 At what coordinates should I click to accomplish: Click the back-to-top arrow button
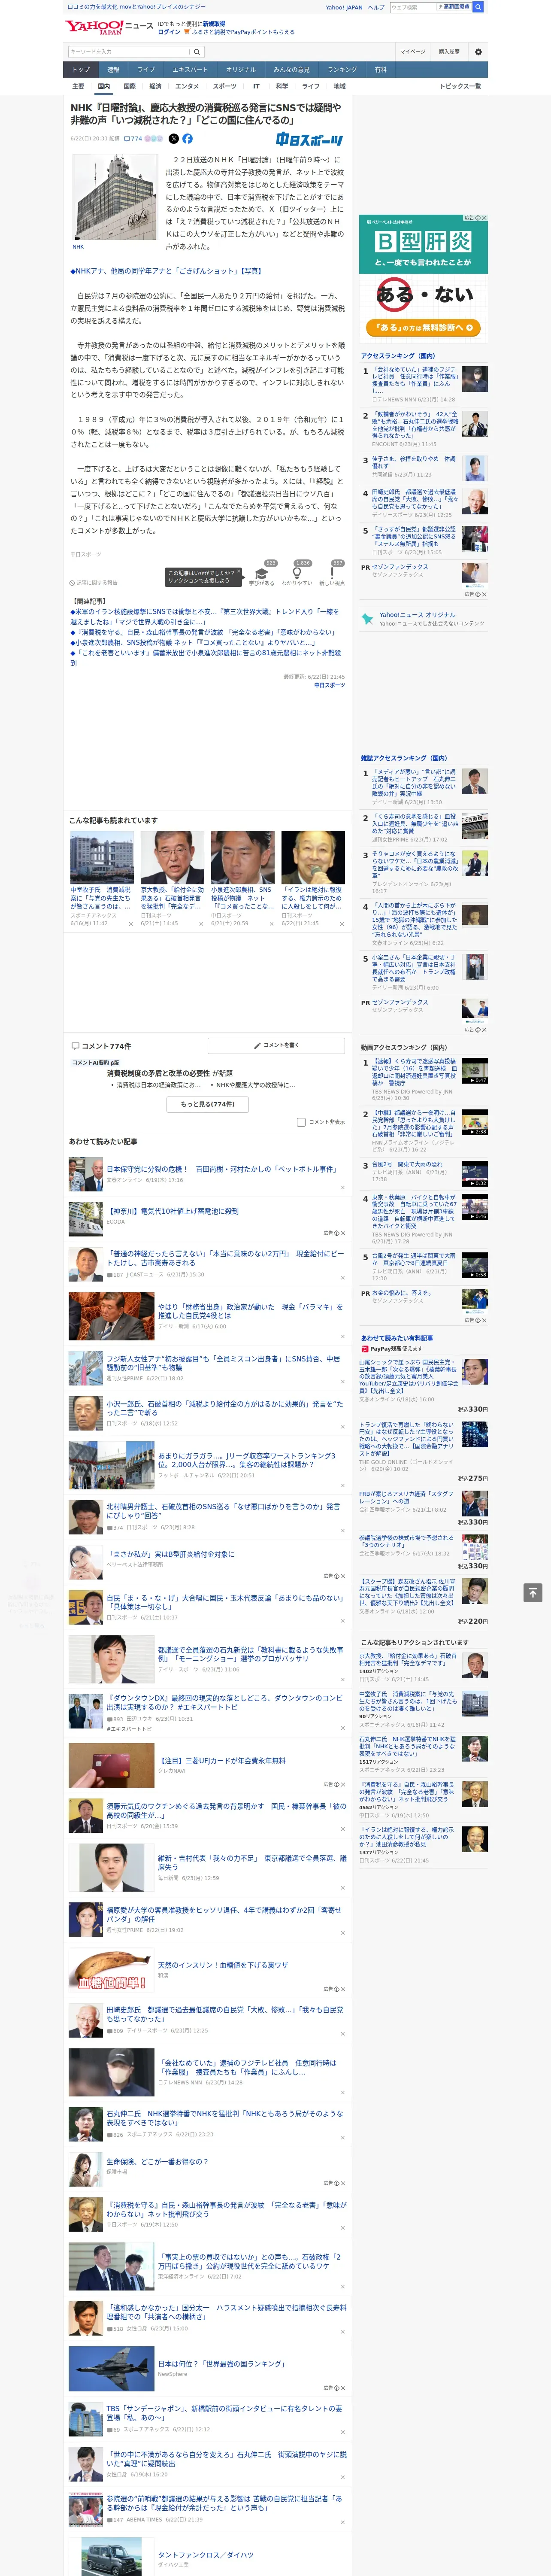tap(533, 1592)
